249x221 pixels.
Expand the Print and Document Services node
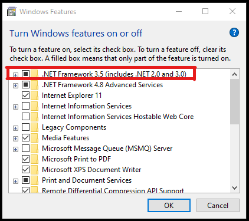tap(15, 181)
